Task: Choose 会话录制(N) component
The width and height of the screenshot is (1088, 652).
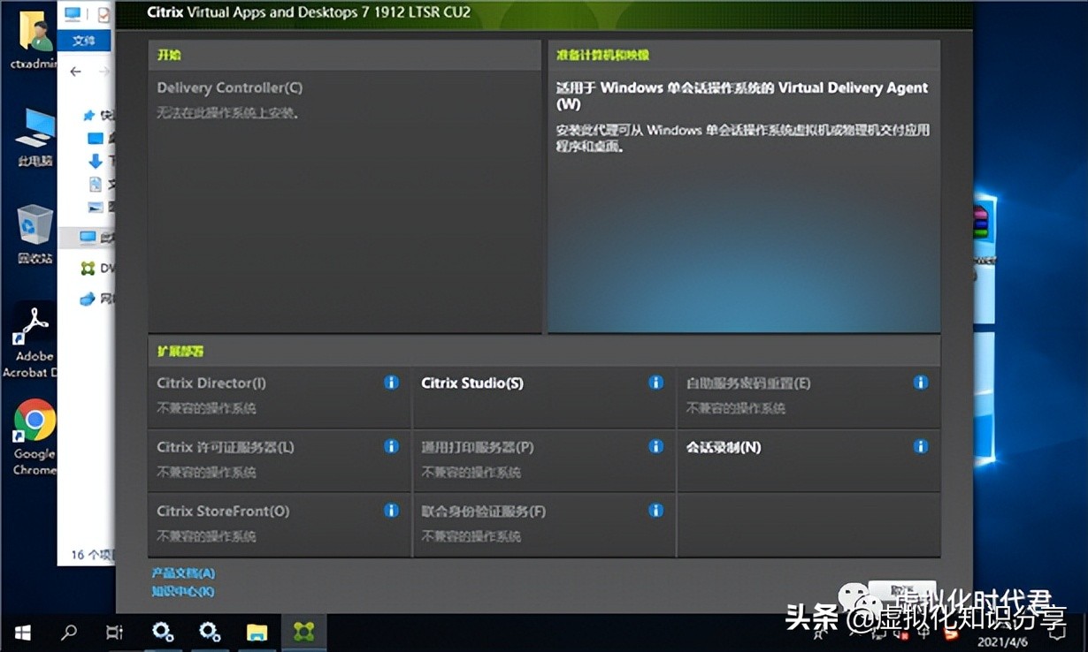Action: coord(808,461)
